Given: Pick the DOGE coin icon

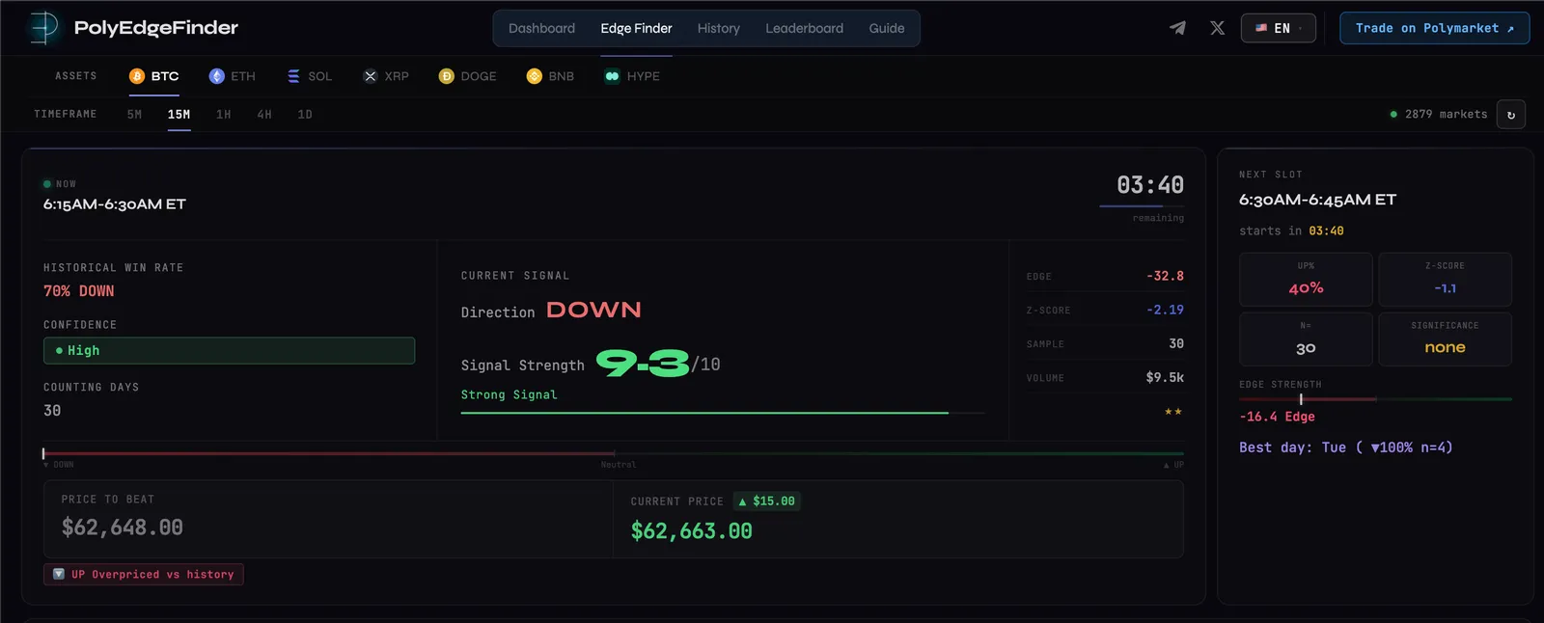Looking at the screenshot, I should [446, 76].
